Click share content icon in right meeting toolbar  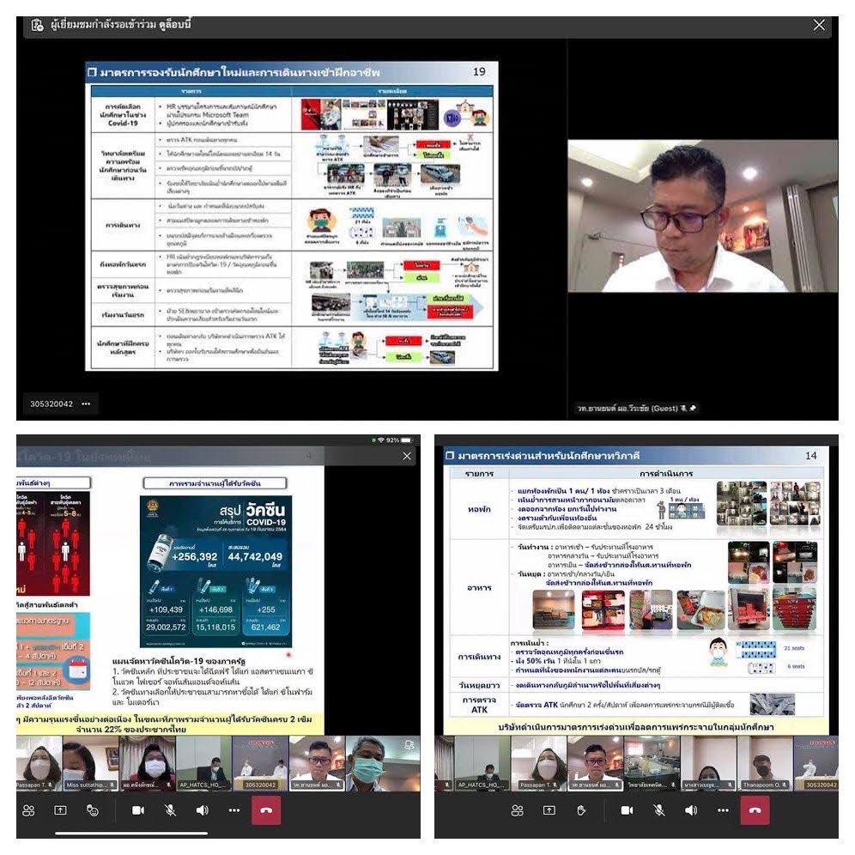pyautogui.click(x=549, y=810)
